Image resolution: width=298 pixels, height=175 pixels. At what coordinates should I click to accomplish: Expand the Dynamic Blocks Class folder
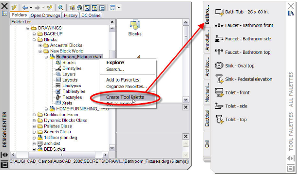click(x=34, y=121)
